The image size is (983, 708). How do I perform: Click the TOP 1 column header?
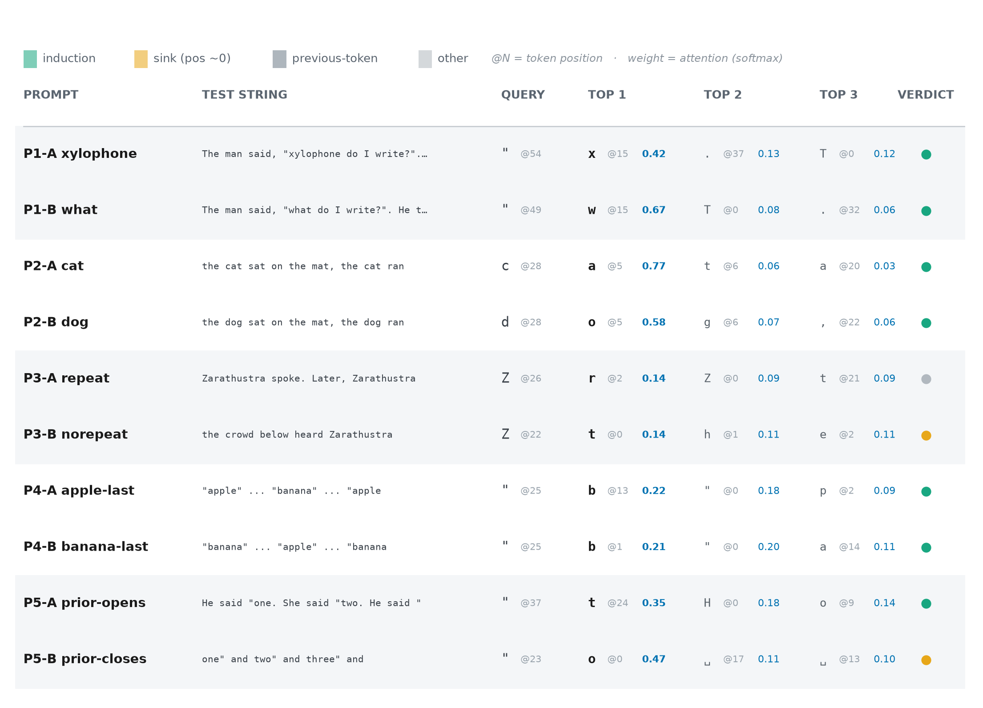click(607, 95)
